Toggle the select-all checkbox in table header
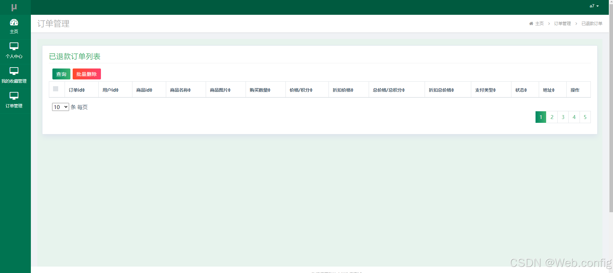The image size is (613, 273). (x=56, y=89)
